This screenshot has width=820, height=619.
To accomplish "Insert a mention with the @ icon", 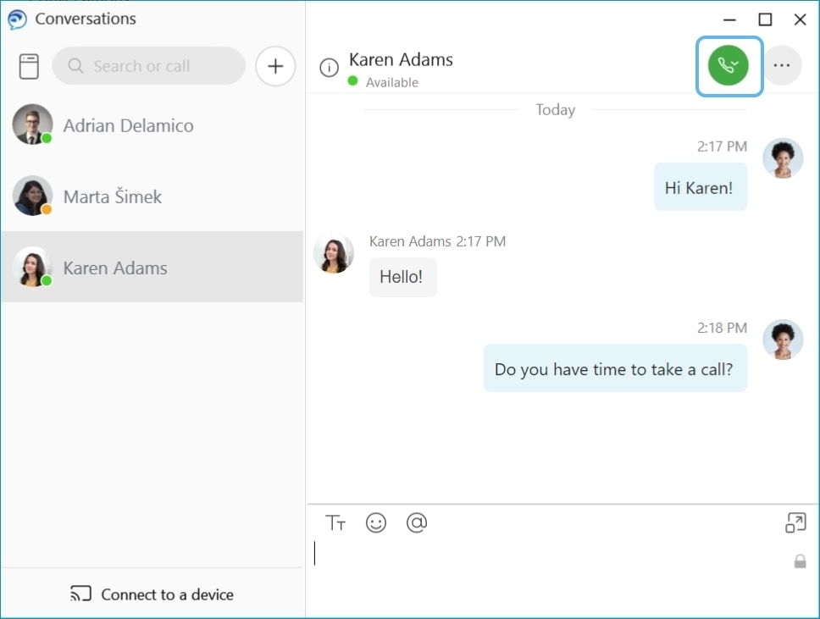I will point(417,522).
